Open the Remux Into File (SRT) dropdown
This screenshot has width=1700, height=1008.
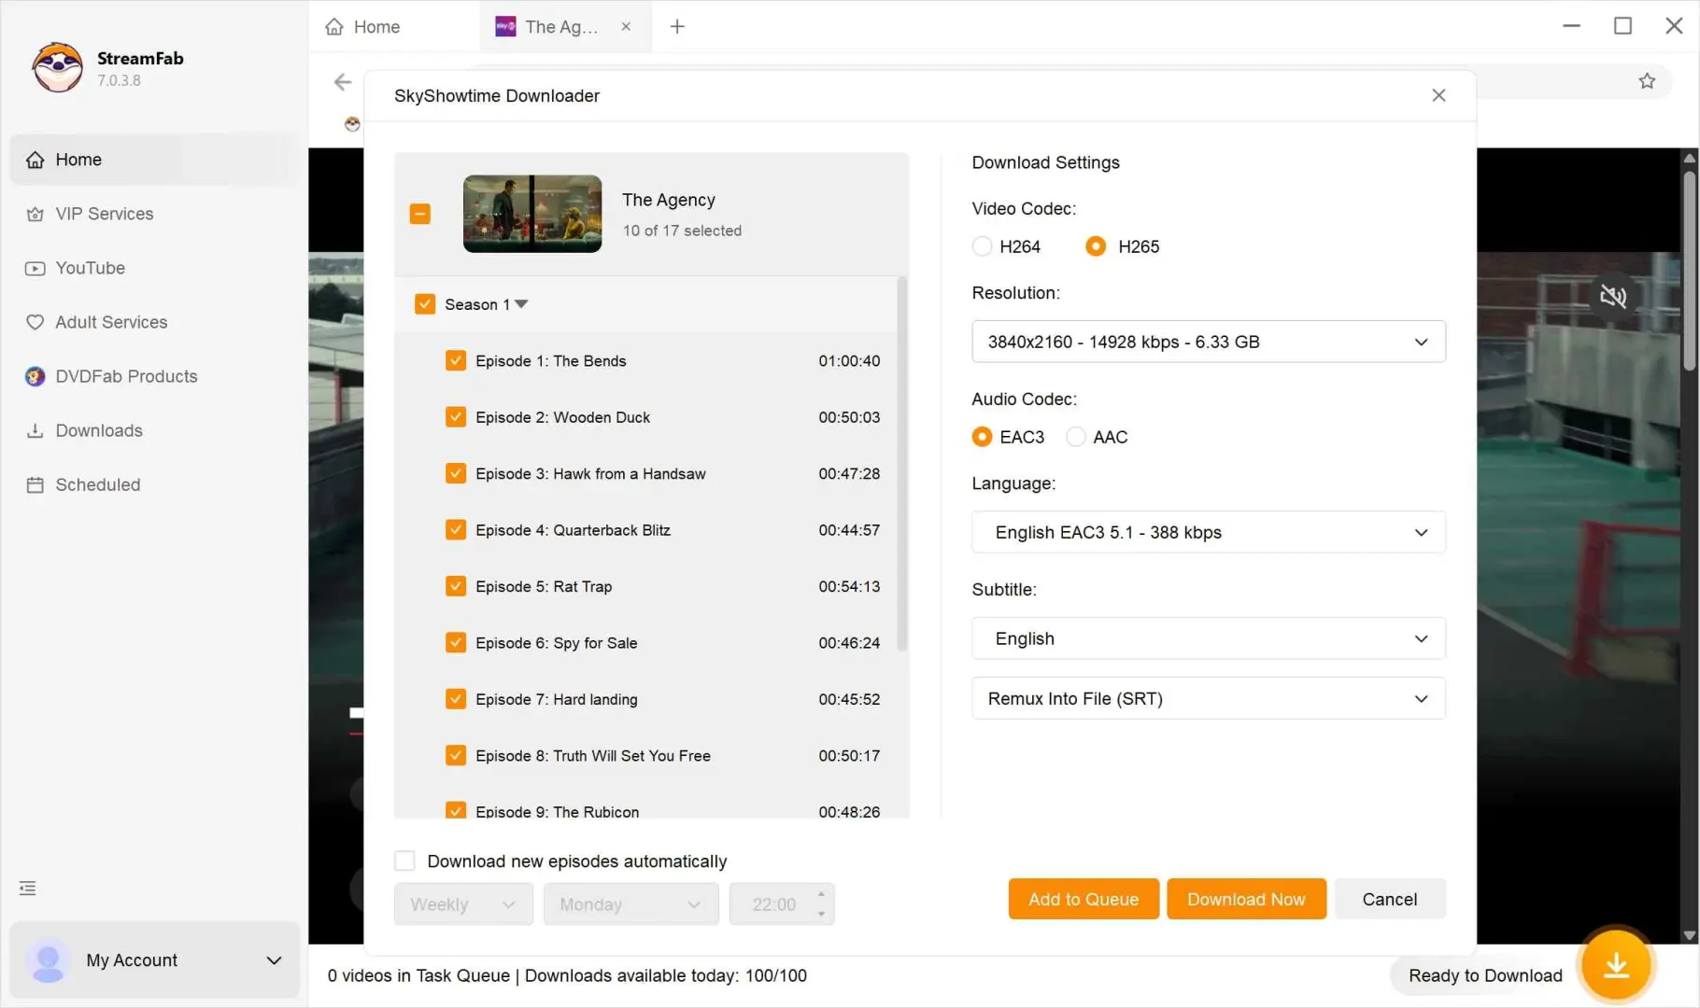tap(1209, 698)
